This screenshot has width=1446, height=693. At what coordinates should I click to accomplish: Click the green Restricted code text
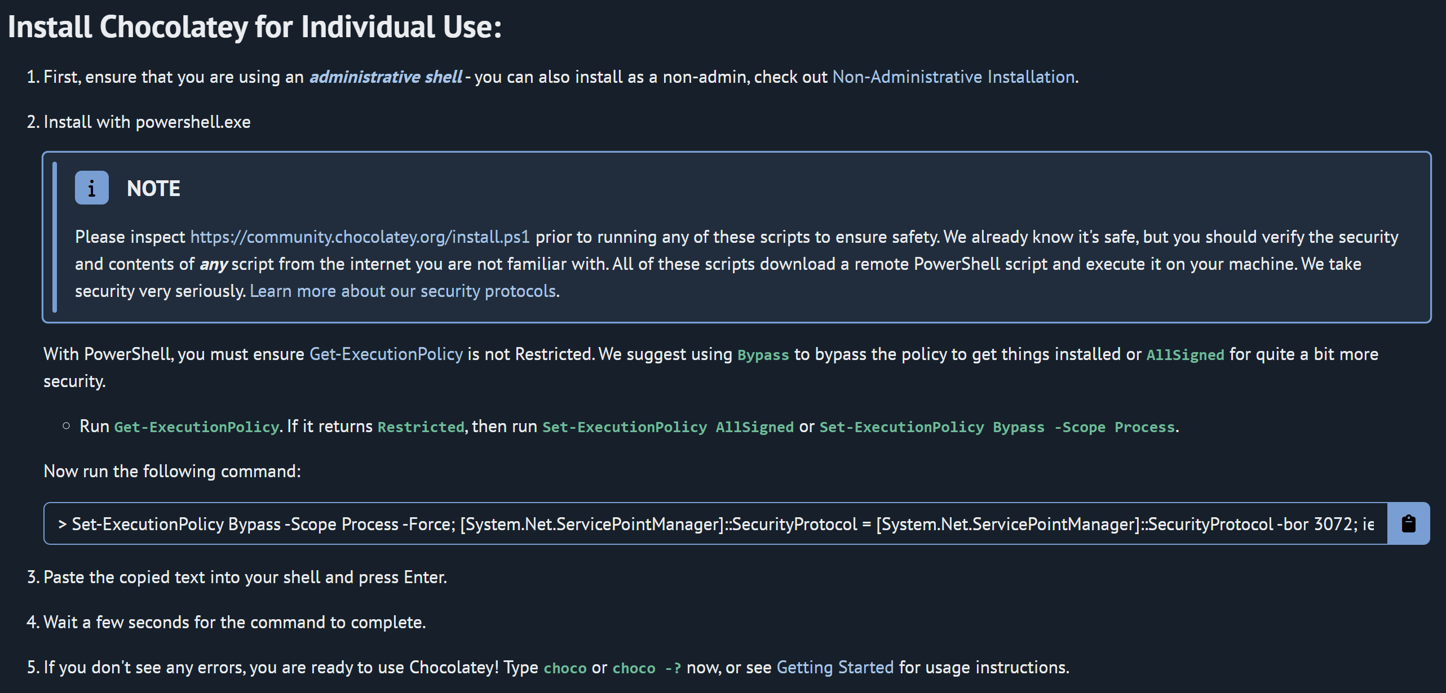pos(421,427)
